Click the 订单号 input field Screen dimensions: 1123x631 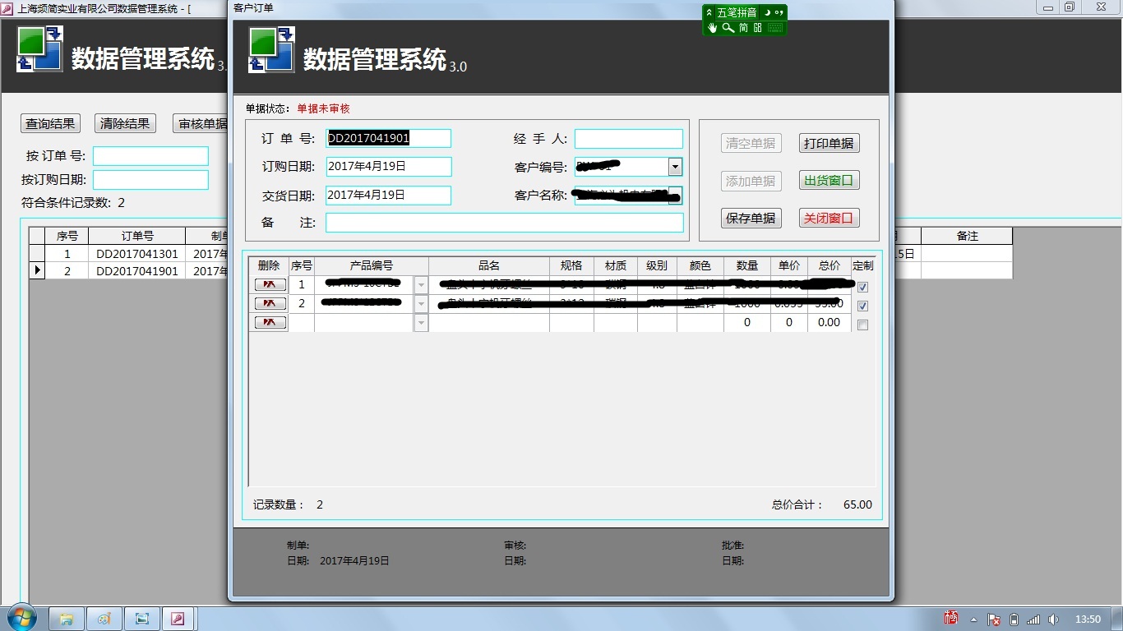[389, 138]
